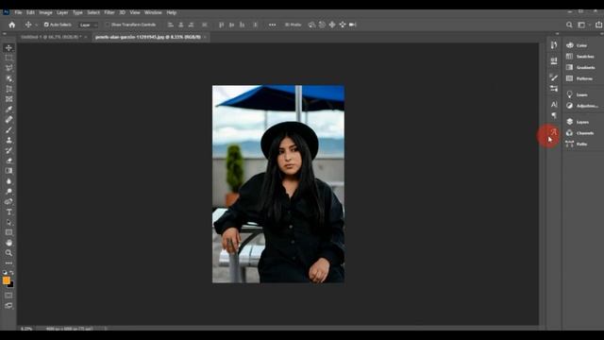Select the History Brush tool

pyautogui.click(x=8, y=150)
